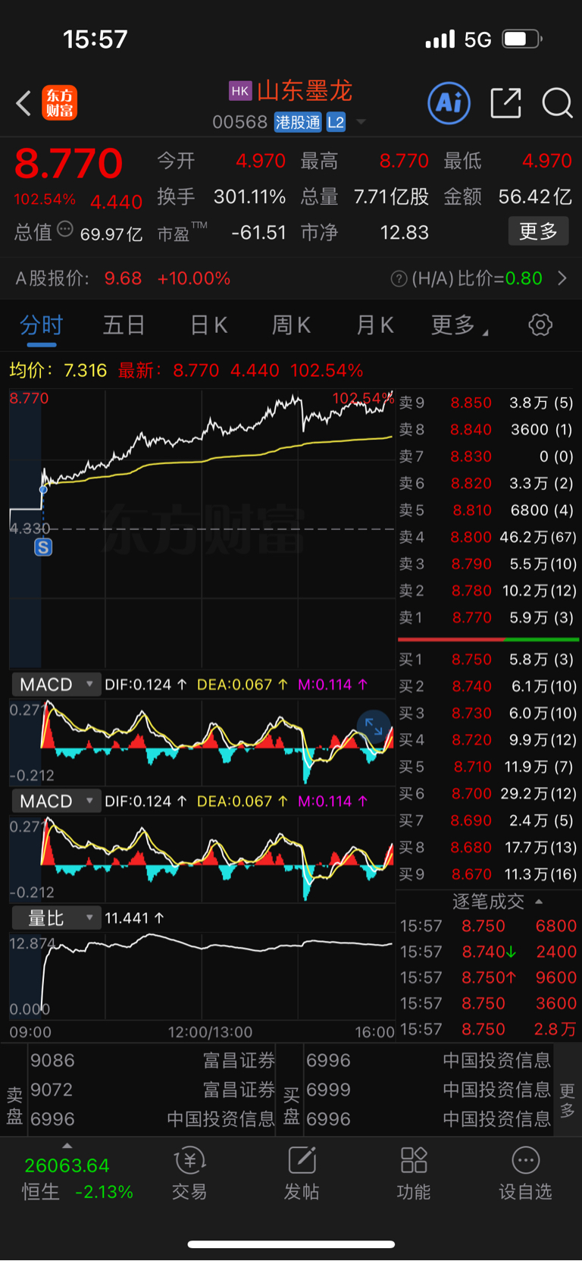
Task: Tap 卖4 row at 8.800
Action: click(x=487, y=538)
